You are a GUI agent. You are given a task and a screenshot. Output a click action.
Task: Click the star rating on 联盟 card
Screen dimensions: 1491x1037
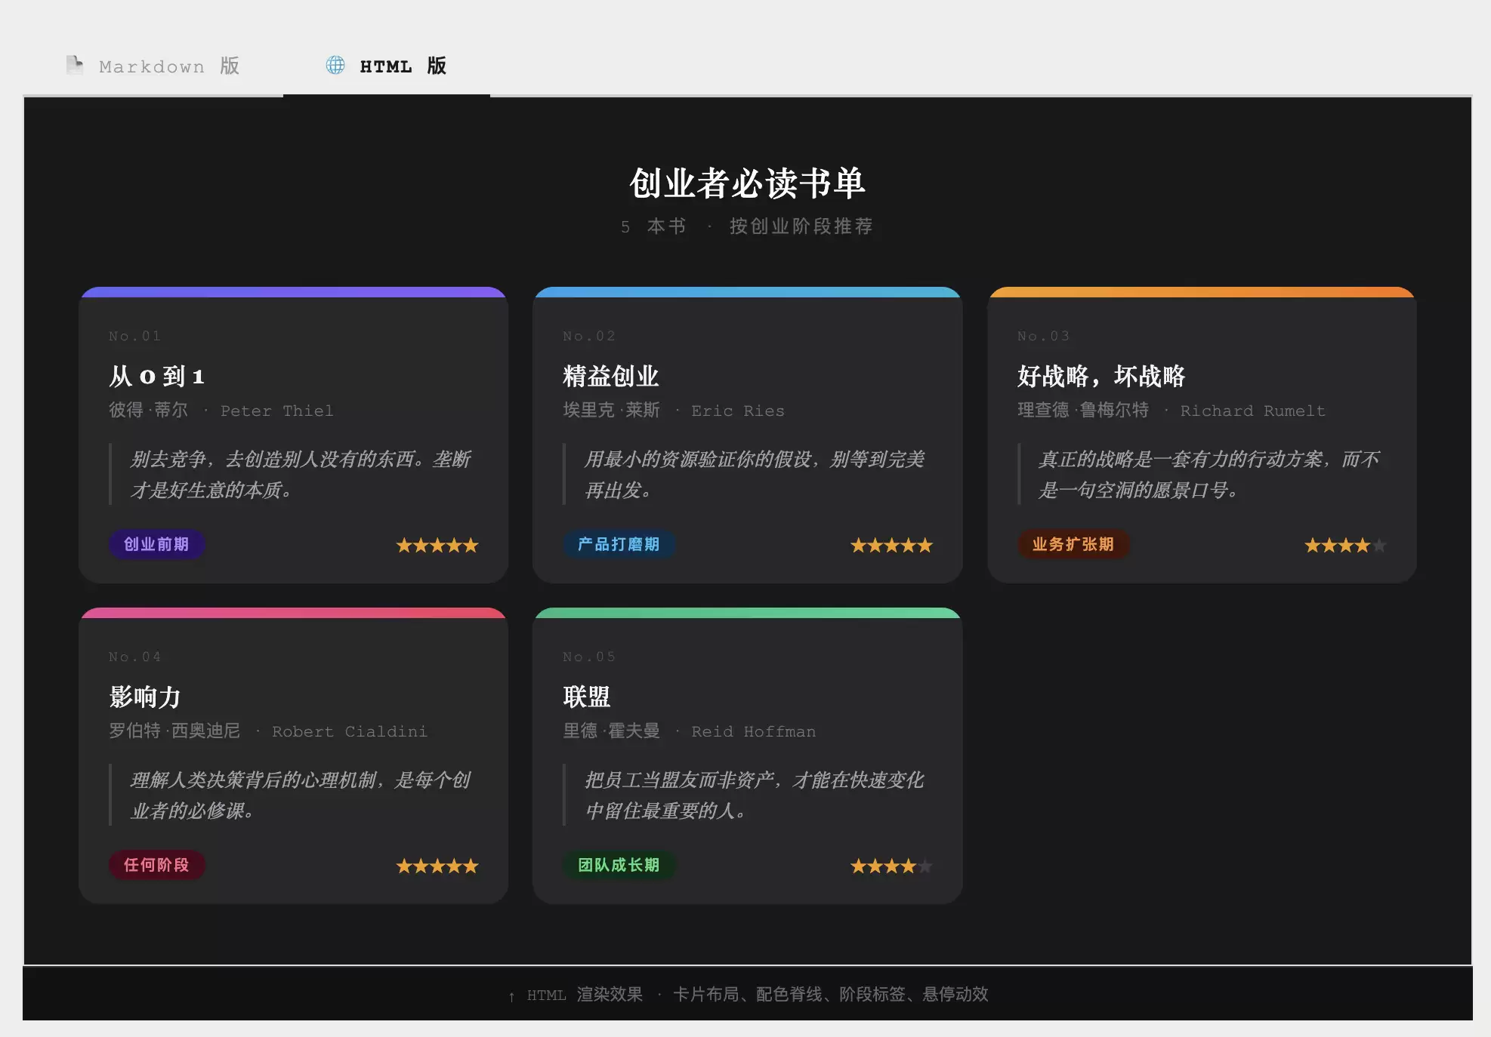click(x=891, y=866)
